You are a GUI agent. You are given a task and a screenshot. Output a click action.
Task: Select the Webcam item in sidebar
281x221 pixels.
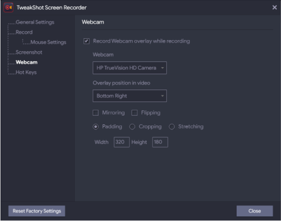point(27,62)
